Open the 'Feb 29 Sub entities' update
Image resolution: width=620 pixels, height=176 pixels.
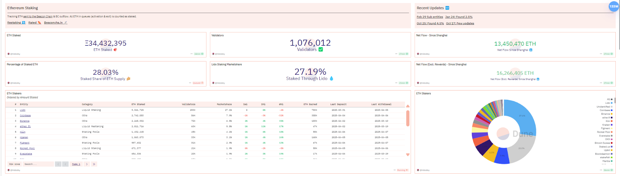tap(430, 17)
